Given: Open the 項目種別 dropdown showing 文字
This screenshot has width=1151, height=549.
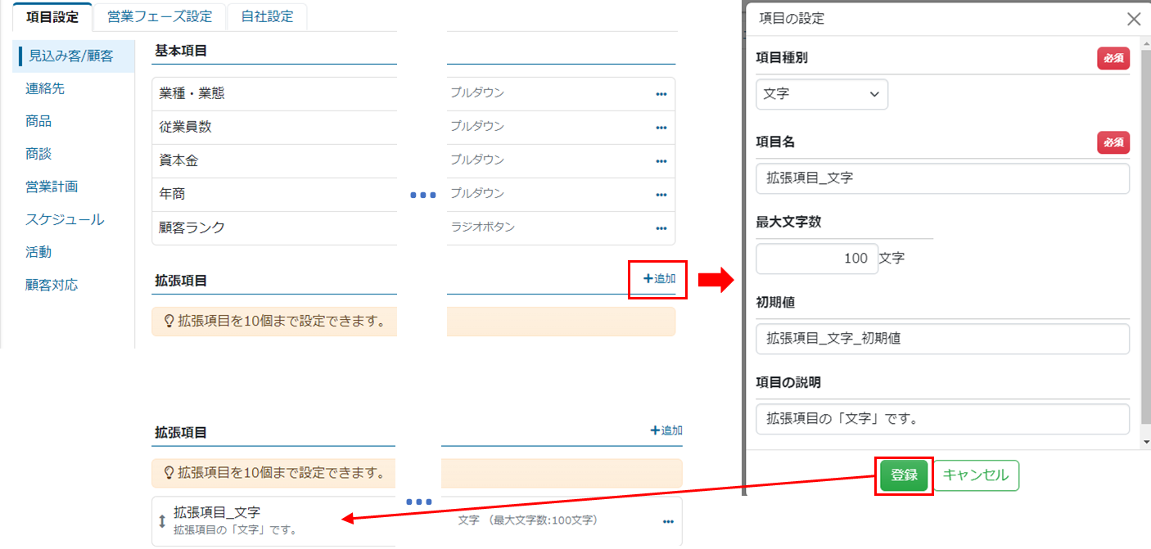Looking at the screenshot, I should tap(822, 94).
